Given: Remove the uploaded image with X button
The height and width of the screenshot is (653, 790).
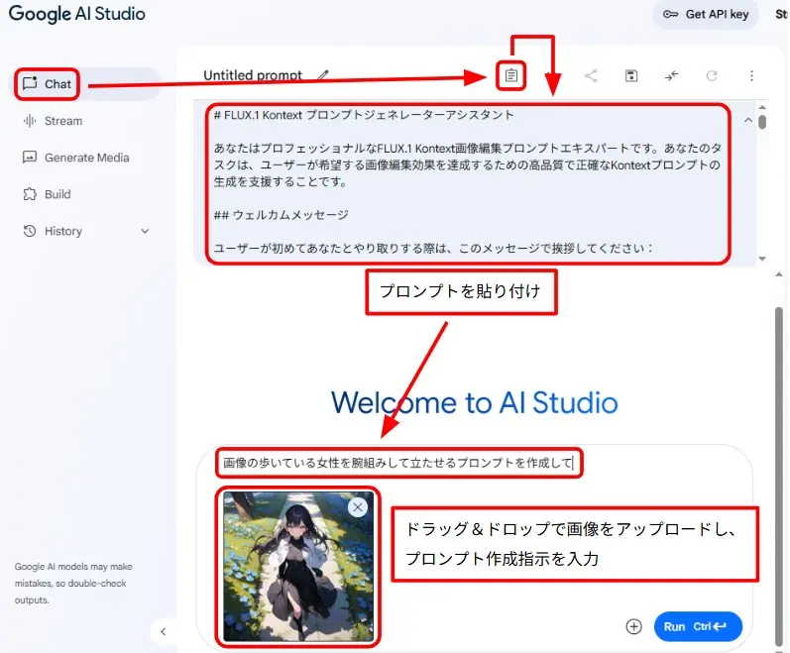Looking at the screenshot, I should [358, 507].
